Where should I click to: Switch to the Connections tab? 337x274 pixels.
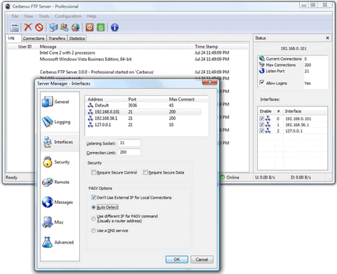pos(34,39)
